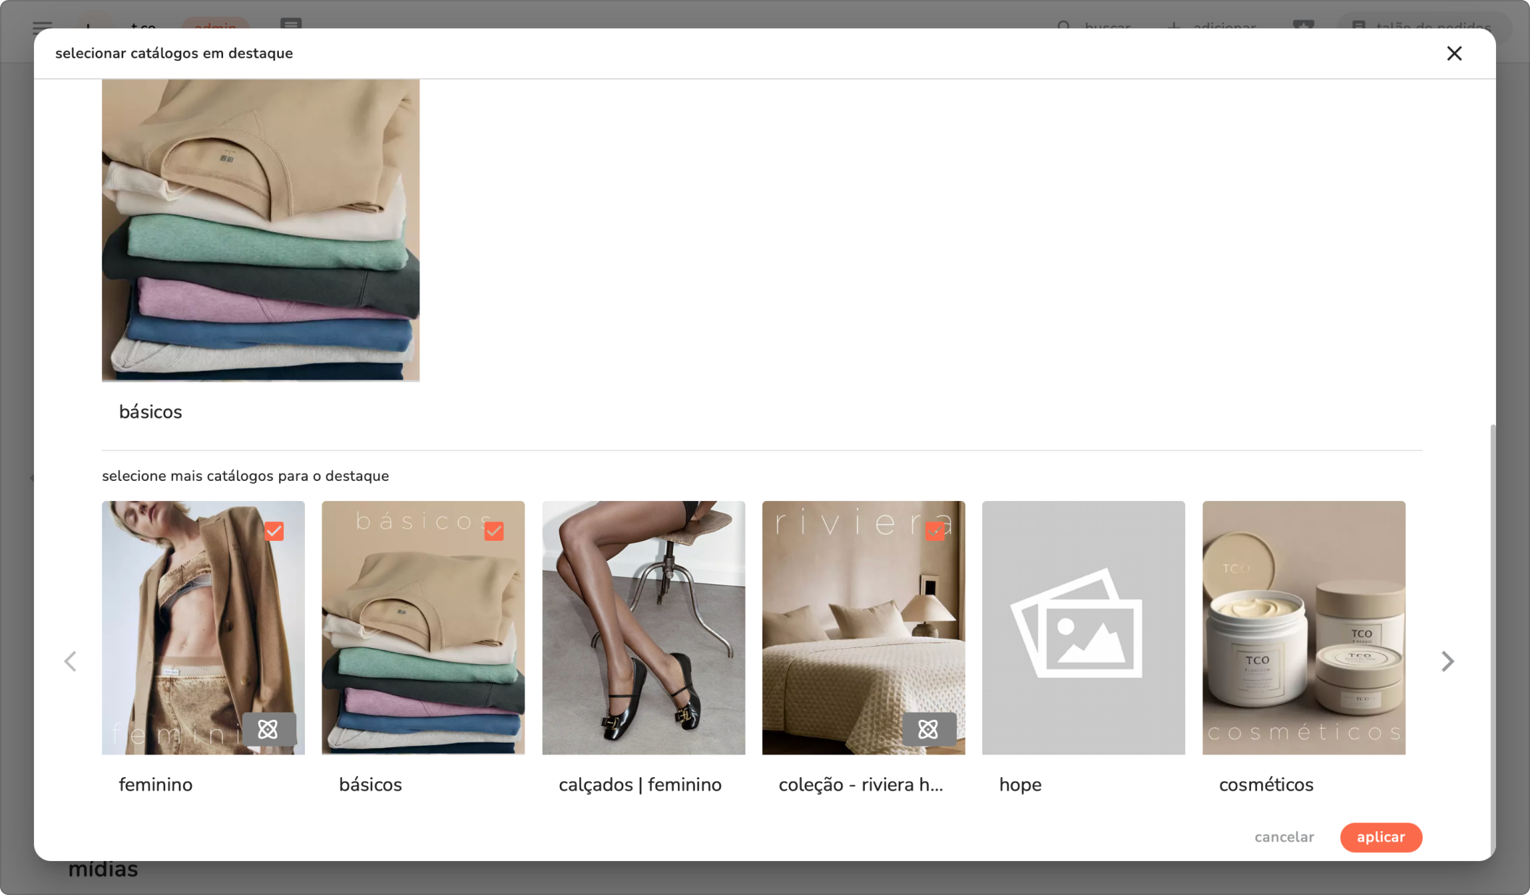Uncheck the coleção riviera catalog checkbox

coord(935,531)
